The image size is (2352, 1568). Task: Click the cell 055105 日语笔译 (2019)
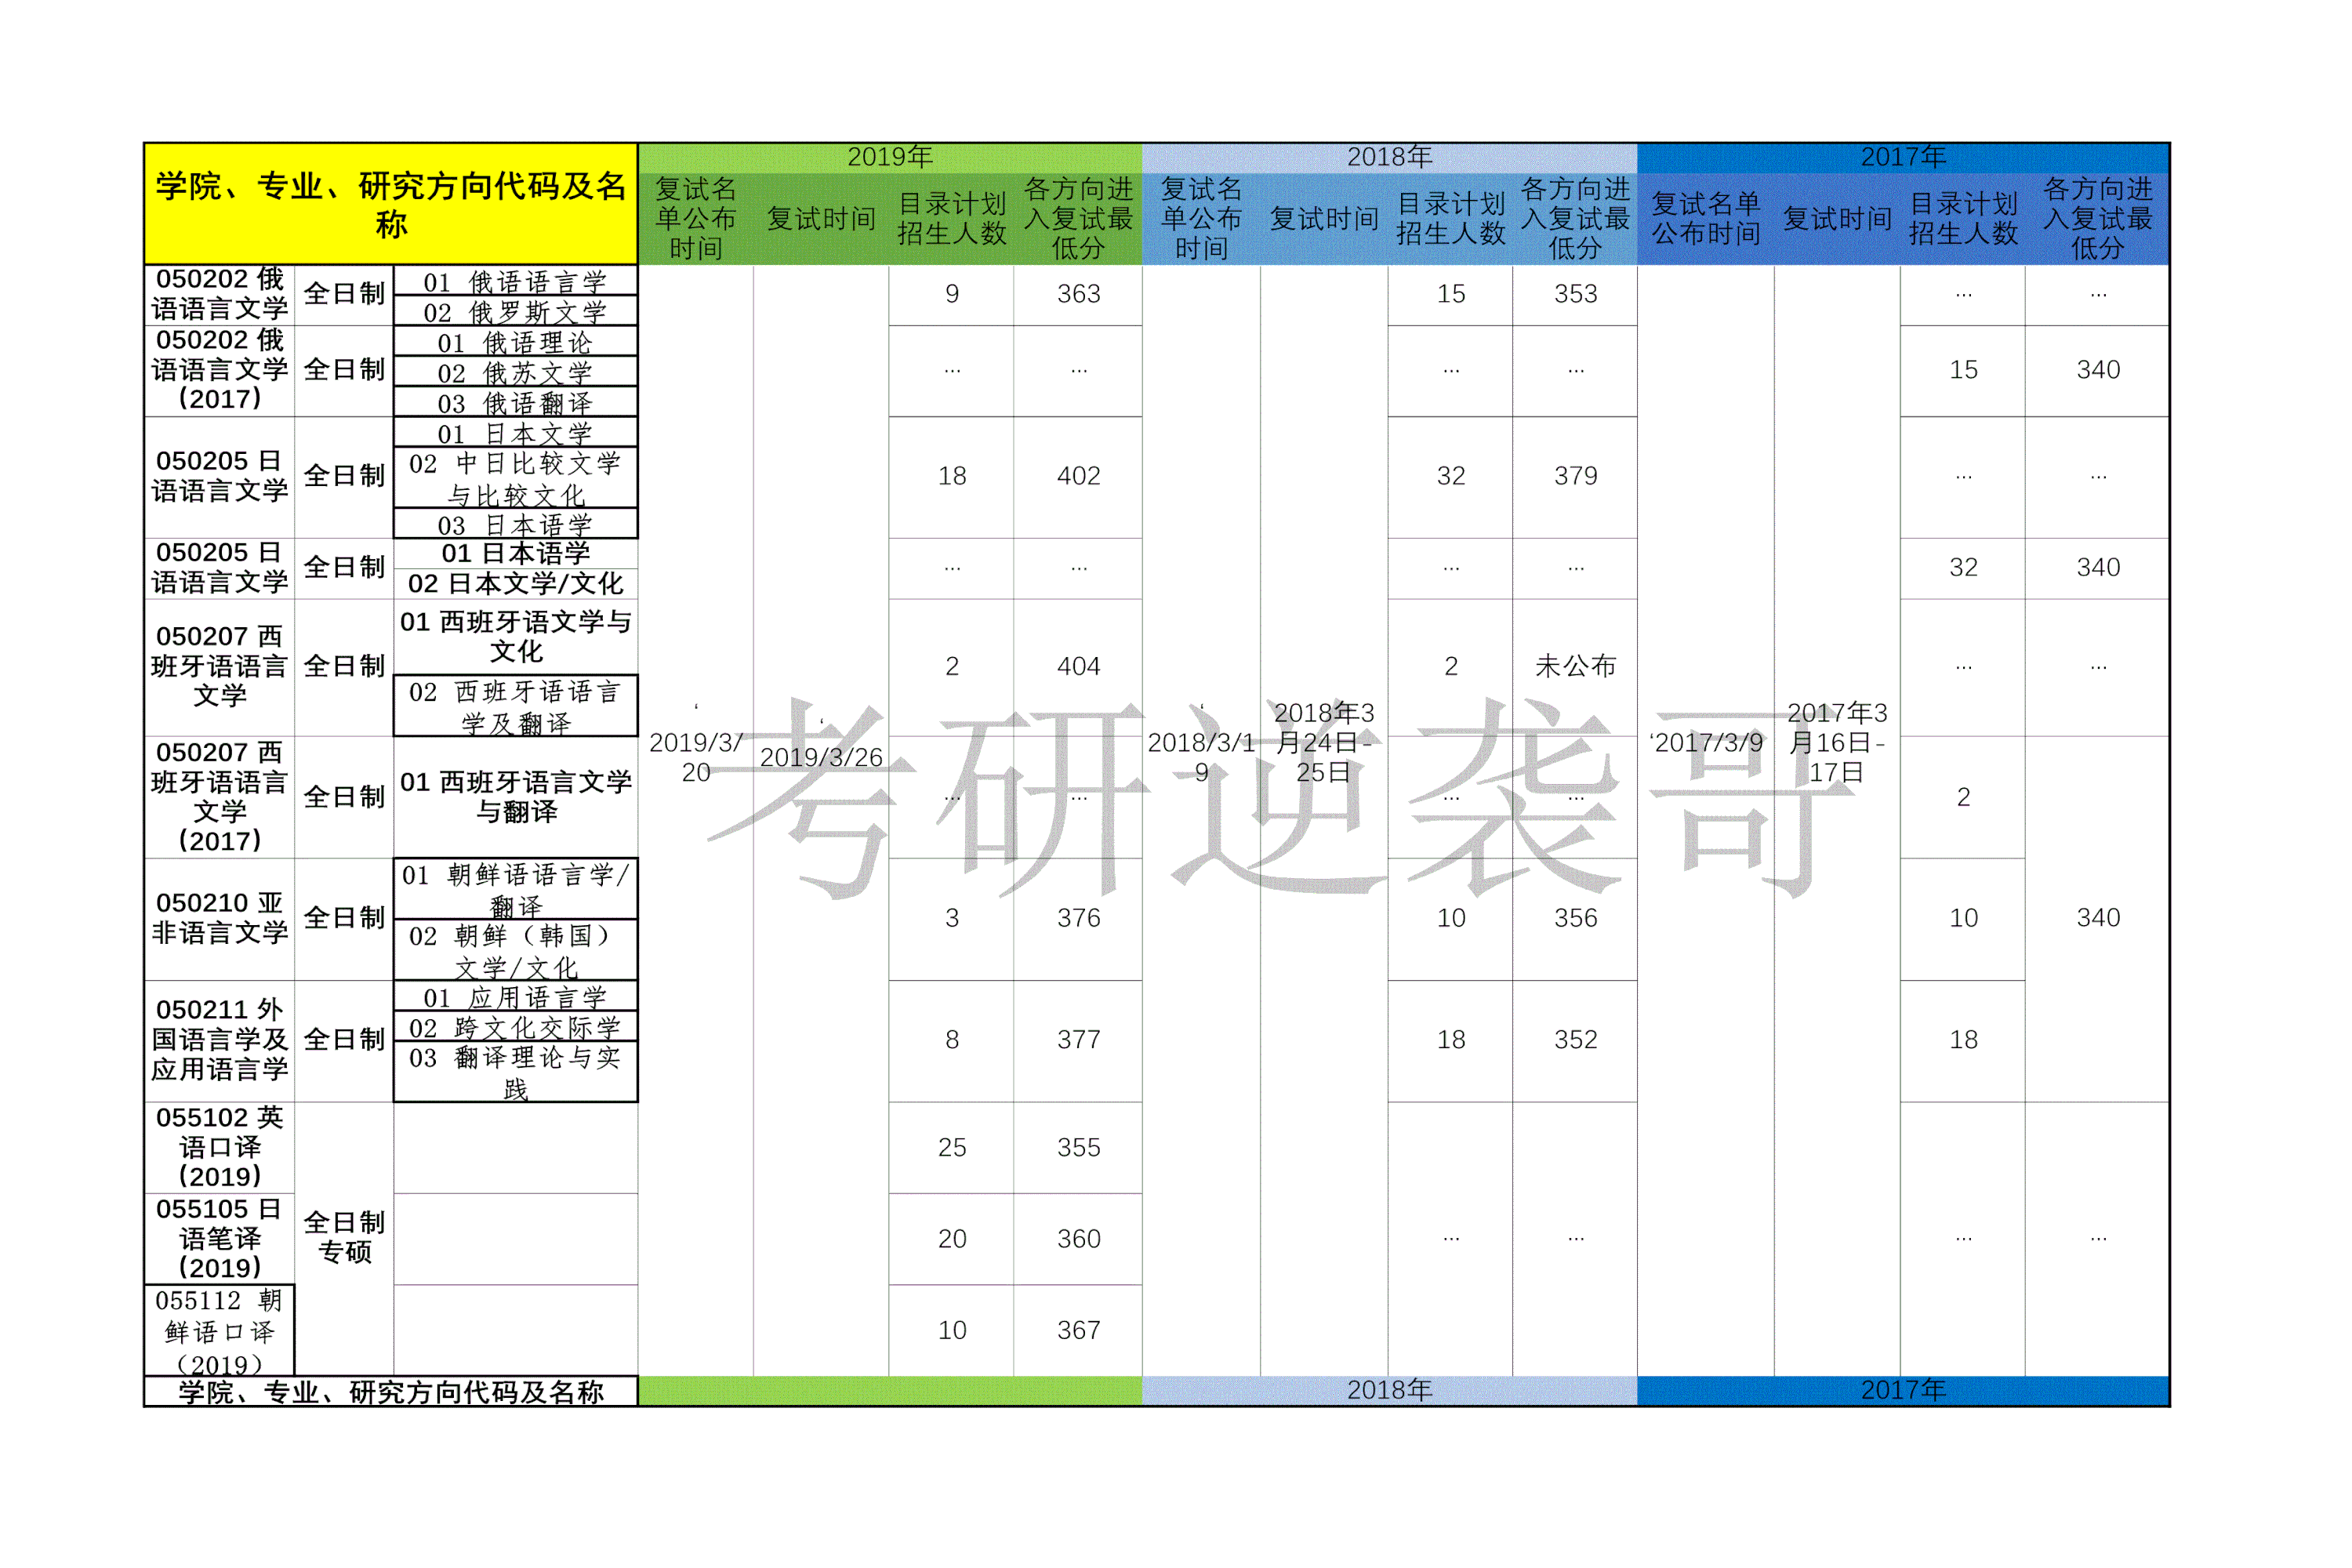[220, 1239]
